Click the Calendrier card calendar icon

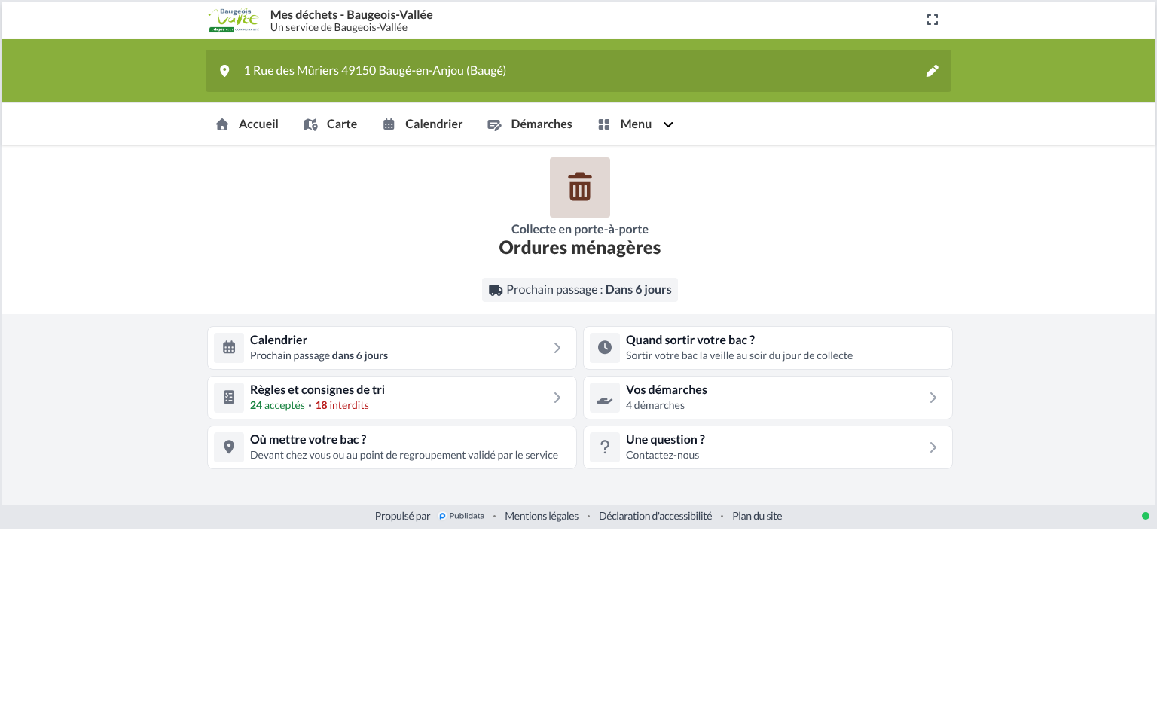tap(229, 348)
